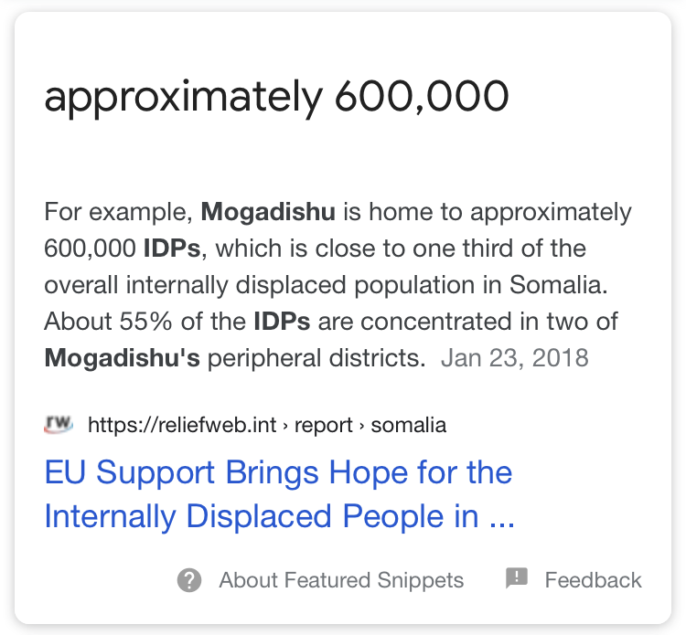
Task: Click bold "IDPs" after "600,000"
Action: 171,249
